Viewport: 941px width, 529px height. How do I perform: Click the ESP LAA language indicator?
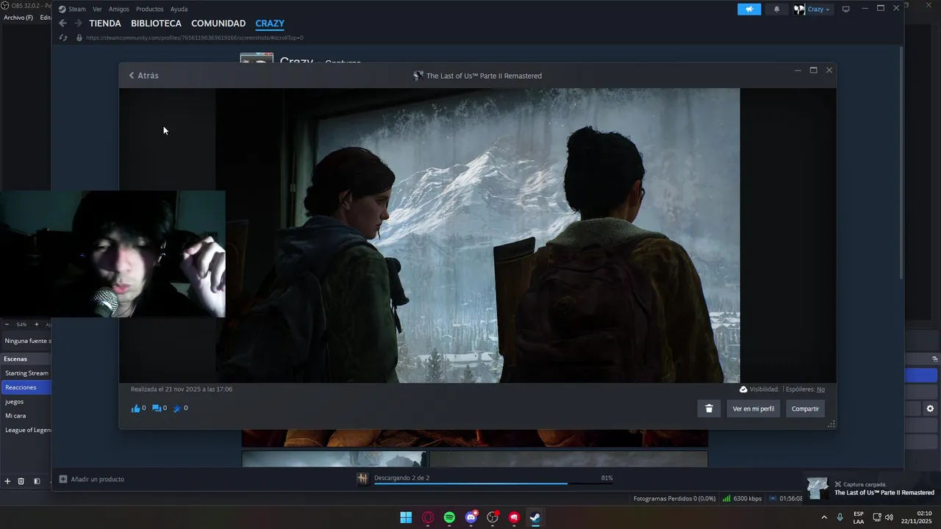click(859, 517)
